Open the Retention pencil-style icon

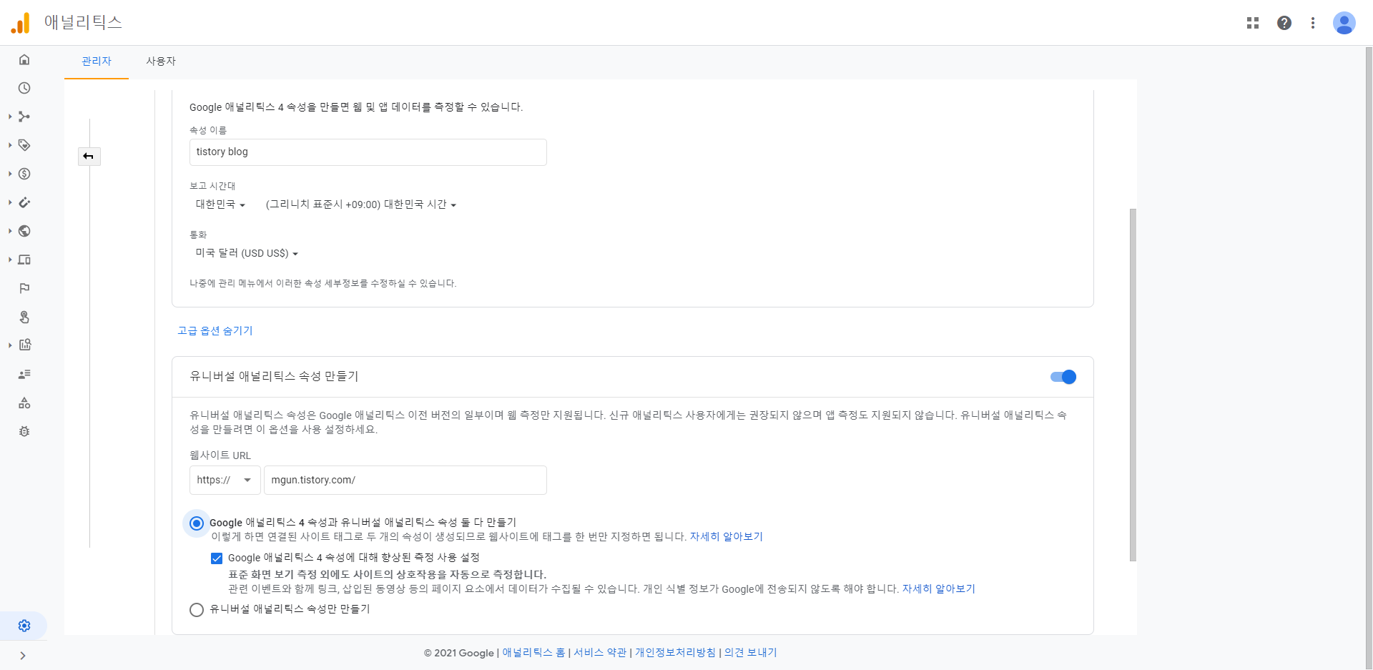[x=24, y=202]
